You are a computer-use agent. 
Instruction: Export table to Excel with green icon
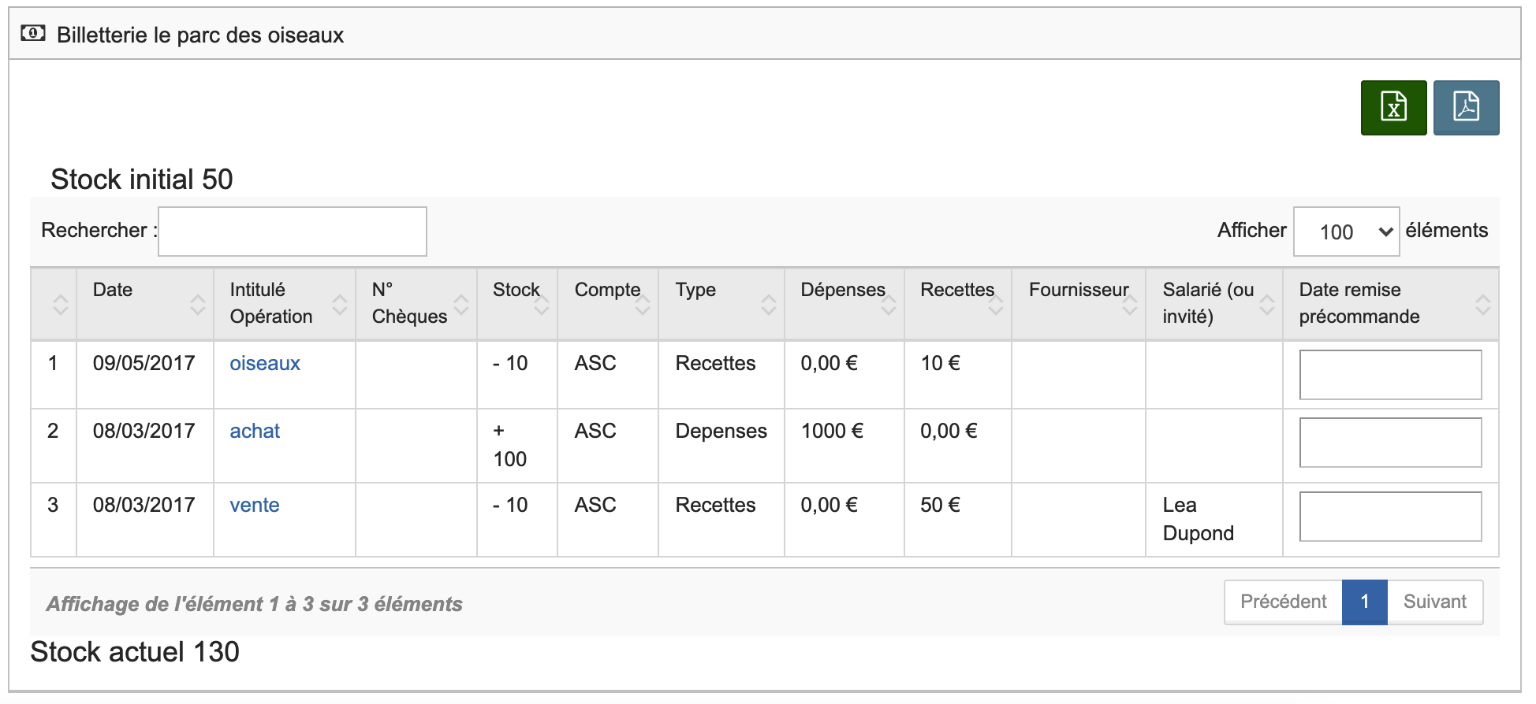[1392, 108]
